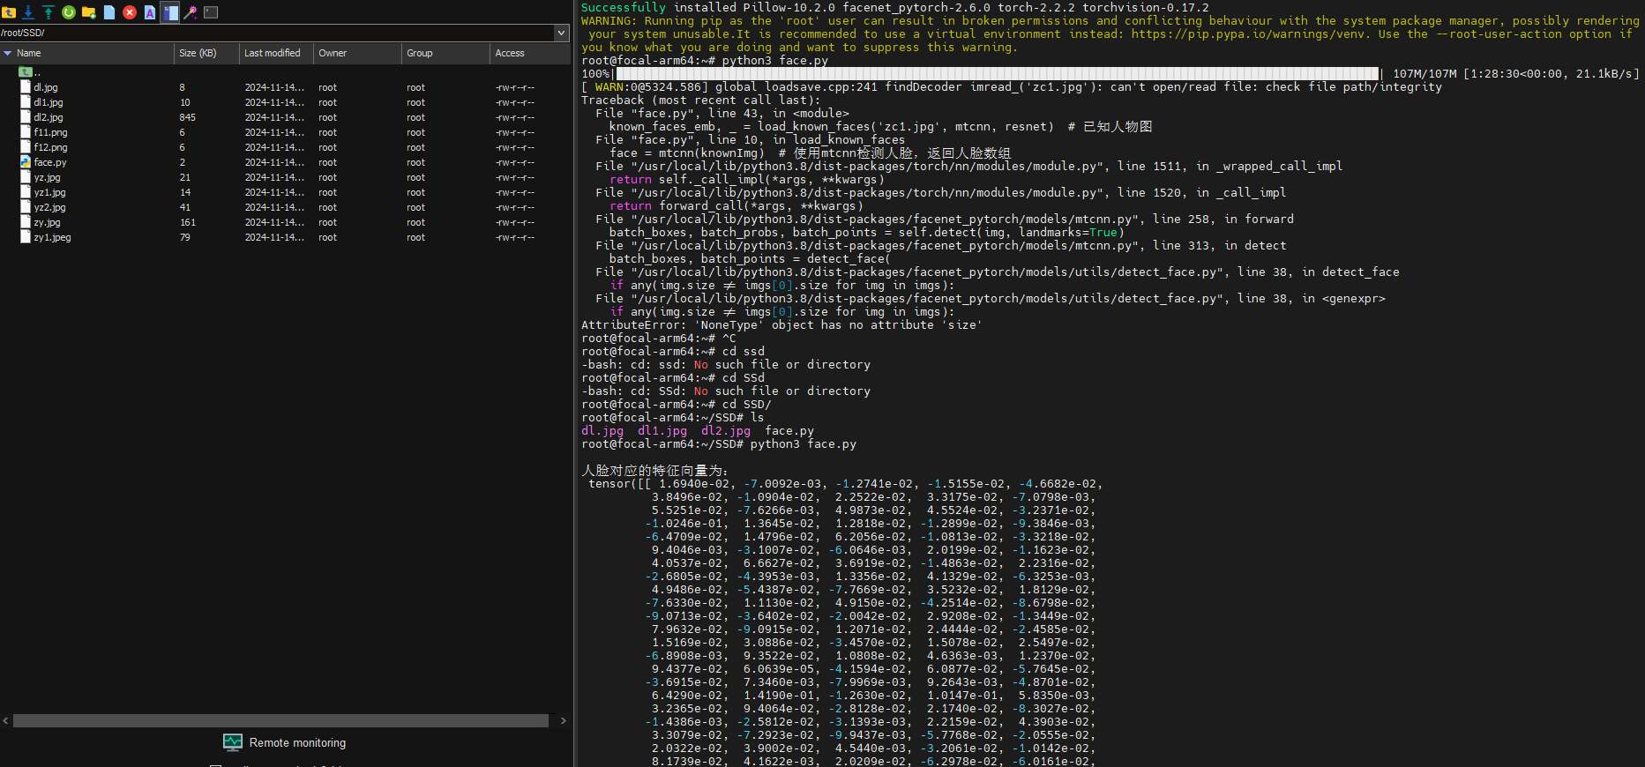This screenshot has height=767, width=1645.
Task: Sort files by Size (KB) column
Action: [x=198, y=54]
